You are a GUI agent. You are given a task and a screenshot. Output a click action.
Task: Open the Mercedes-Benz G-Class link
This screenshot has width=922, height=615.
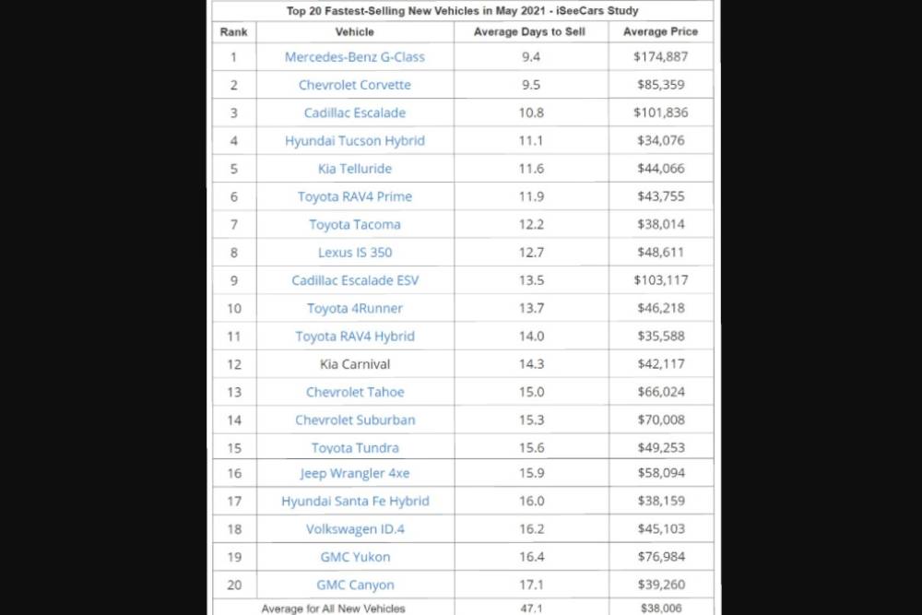click(355, 57)
